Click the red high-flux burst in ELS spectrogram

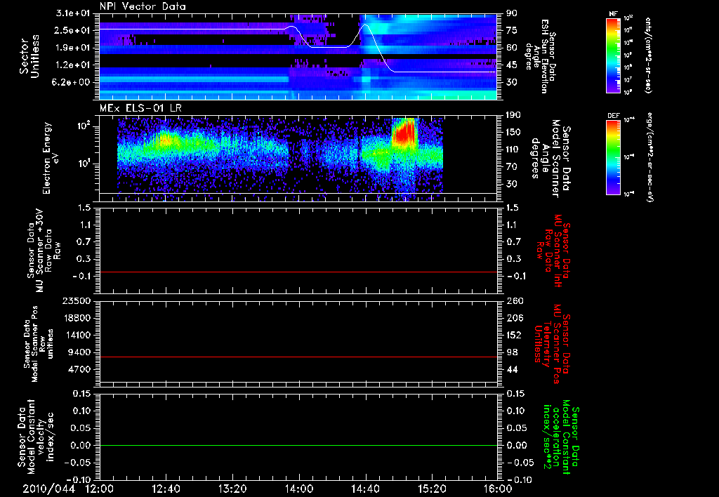pyautogui.click(x=405, y=133)
